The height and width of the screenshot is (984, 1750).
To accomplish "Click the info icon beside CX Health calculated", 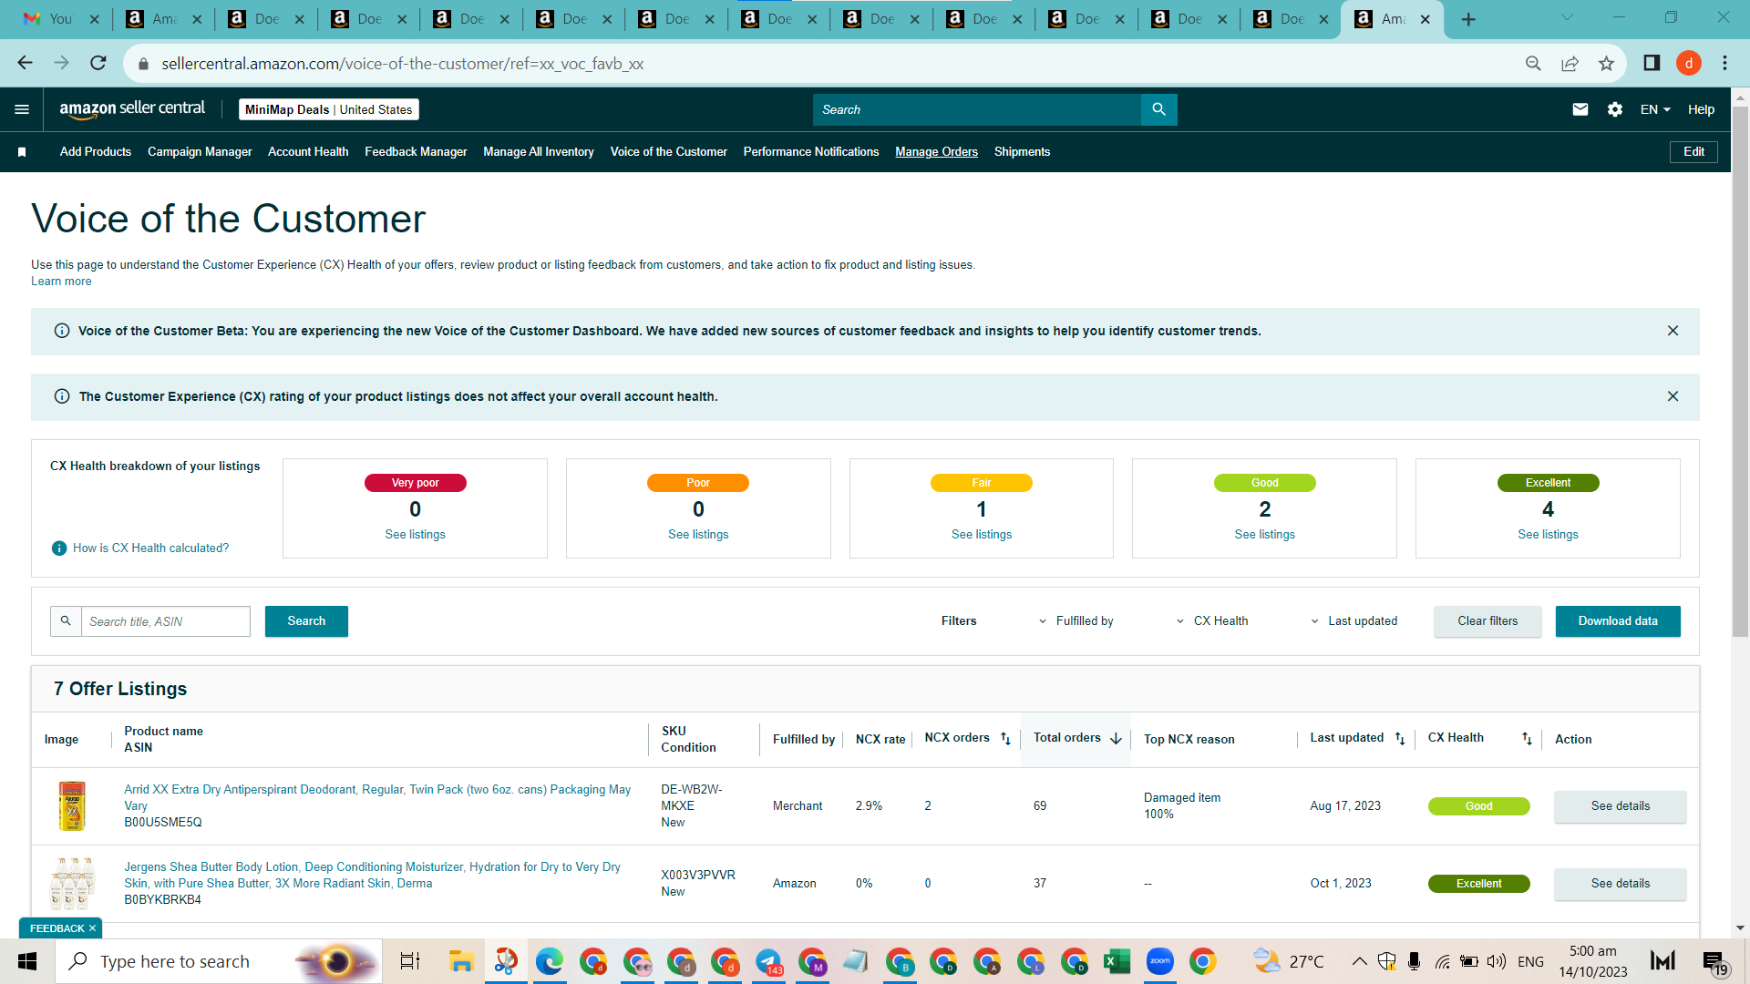I will [59, 548].
